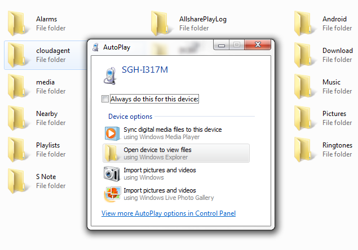The height and width of the screenshot is (250, 358).
Task: Click the SGH-I317M device icon
Action: click(109, 75)
